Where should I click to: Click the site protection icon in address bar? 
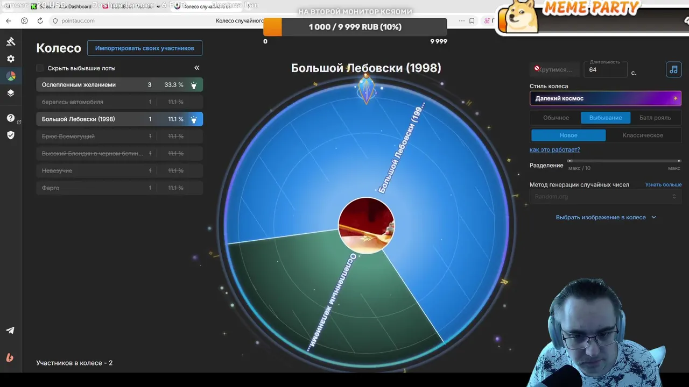coord(55,21)
